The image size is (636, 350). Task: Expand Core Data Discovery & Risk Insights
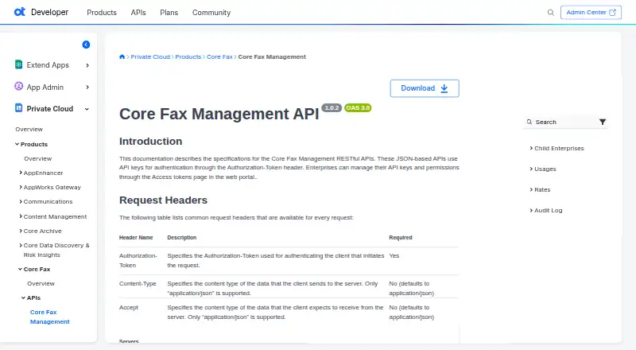coord(21,245)
